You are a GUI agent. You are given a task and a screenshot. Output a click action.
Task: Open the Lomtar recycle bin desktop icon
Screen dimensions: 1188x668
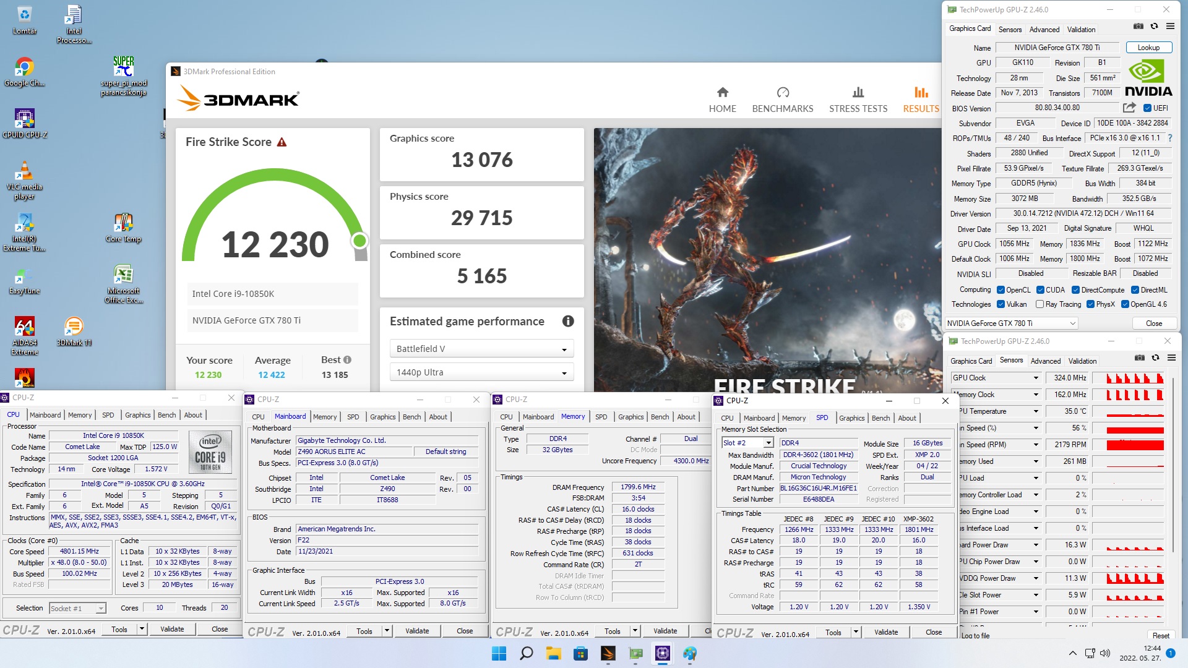tap(24, 20)
